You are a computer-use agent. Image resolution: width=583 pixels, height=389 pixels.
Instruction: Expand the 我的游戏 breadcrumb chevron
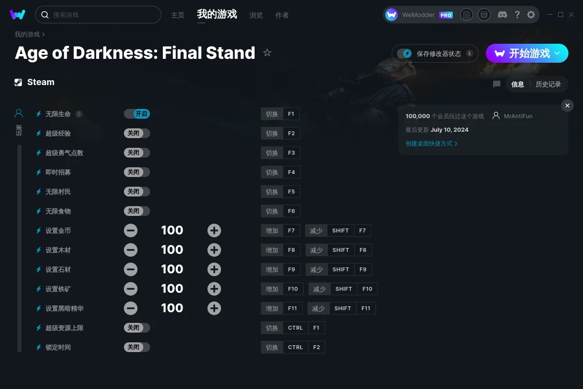43,35
